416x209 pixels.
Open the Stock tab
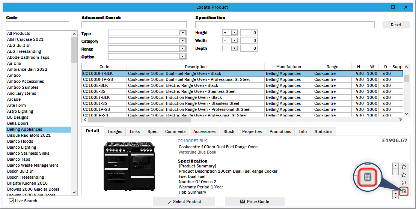pos(229,131)
